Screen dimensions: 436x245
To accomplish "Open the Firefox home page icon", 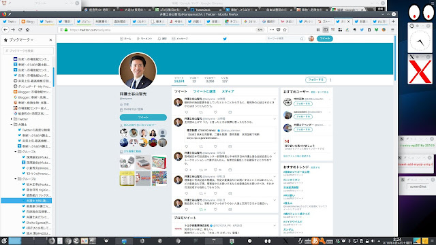I will click(x=27, y=30).
